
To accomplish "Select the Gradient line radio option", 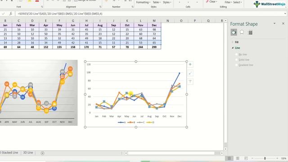I will pyautogui.click(x=237, y=65).
